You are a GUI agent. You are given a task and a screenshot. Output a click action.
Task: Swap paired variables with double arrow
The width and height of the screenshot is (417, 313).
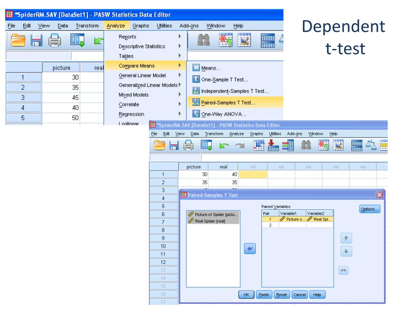(344, 271)
